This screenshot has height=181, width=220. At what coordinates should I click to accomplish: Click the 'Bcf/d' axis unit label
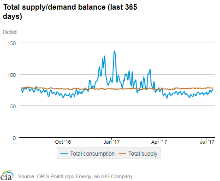coord(10,32)
